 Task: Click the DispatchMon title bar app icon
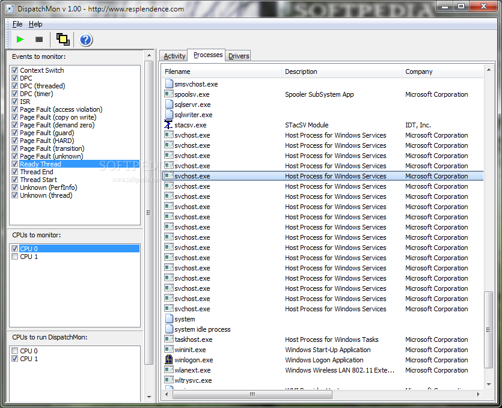click(10, 9)
